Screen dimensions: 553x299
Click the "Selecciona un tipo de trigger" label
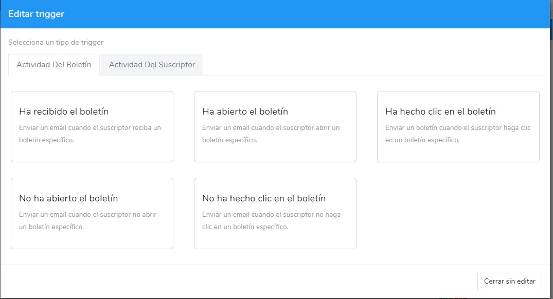[x=56, y=42]
